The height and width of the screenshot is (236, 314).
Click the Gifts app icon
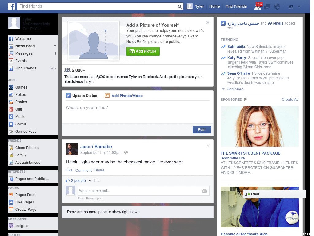coord(11,109)
